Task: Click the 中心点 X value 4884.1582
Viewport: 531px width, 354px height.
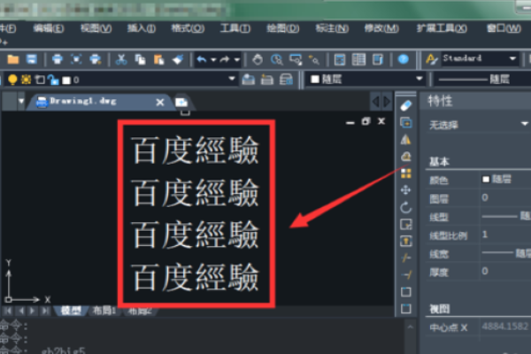Action: coord(504,327)
